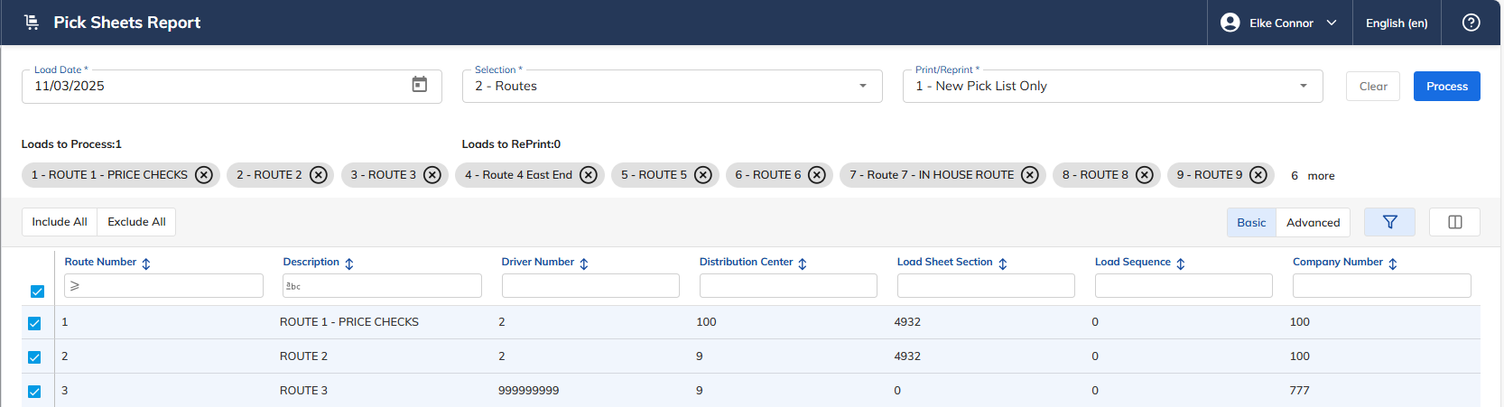
Task: Open the column chooser icon
Action: [1454, 222]
